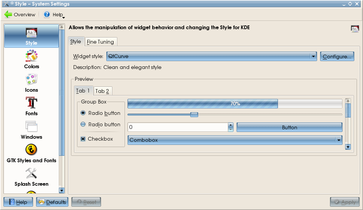Expand the preview Combobox
This screenshot has height=210, width=363.
pos(235,140)
